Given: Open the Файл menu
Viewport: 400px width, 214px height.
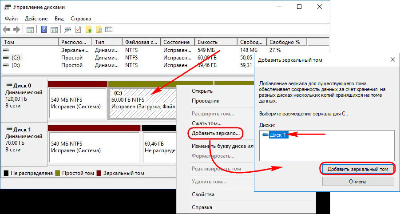Looking at the screenshot, I should click(x=12, y=19).
